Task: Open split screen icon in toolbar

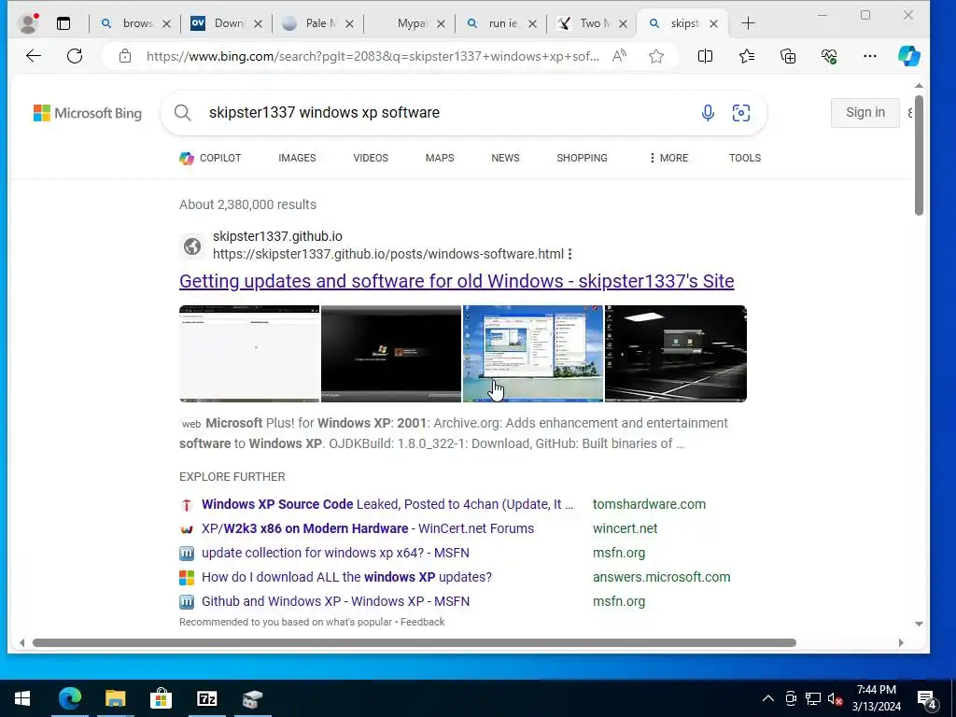Action: click(x=705, y=56)
